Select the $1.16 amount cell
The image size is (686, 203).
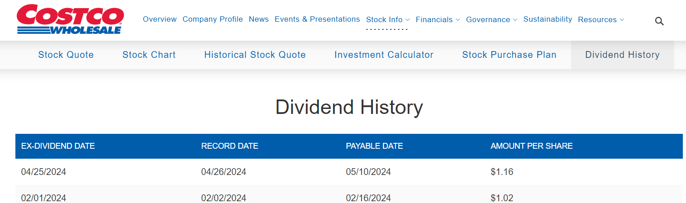point(502,172)
